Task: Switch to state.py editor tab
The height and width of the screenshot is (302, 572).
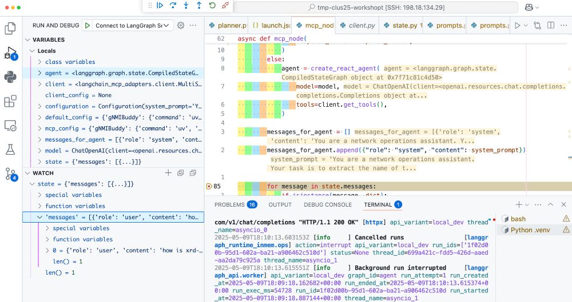Action: pos(401,26)
